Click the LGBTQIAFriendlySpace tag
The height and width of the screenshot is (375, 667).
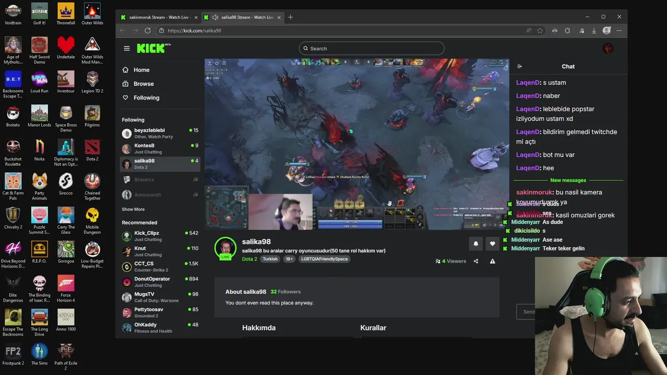[324, 259]
